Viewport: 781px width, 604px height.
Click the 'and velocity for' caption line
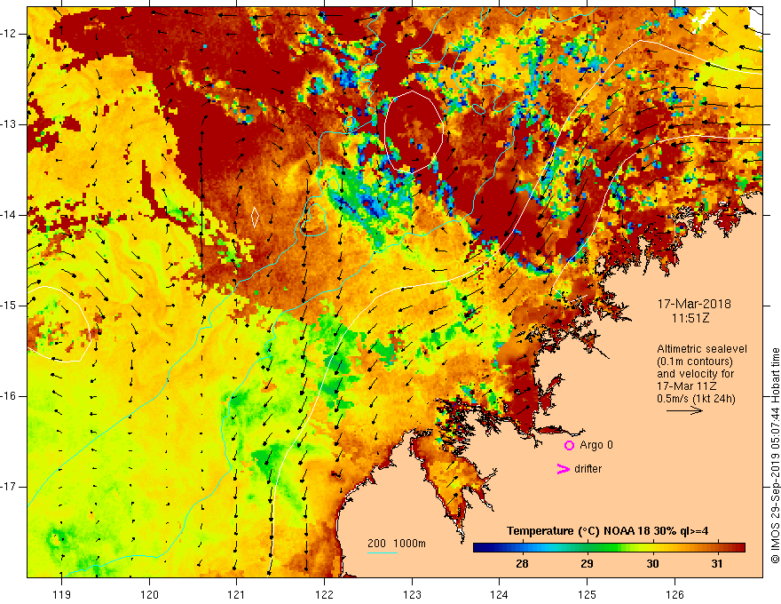coord(695,374)
